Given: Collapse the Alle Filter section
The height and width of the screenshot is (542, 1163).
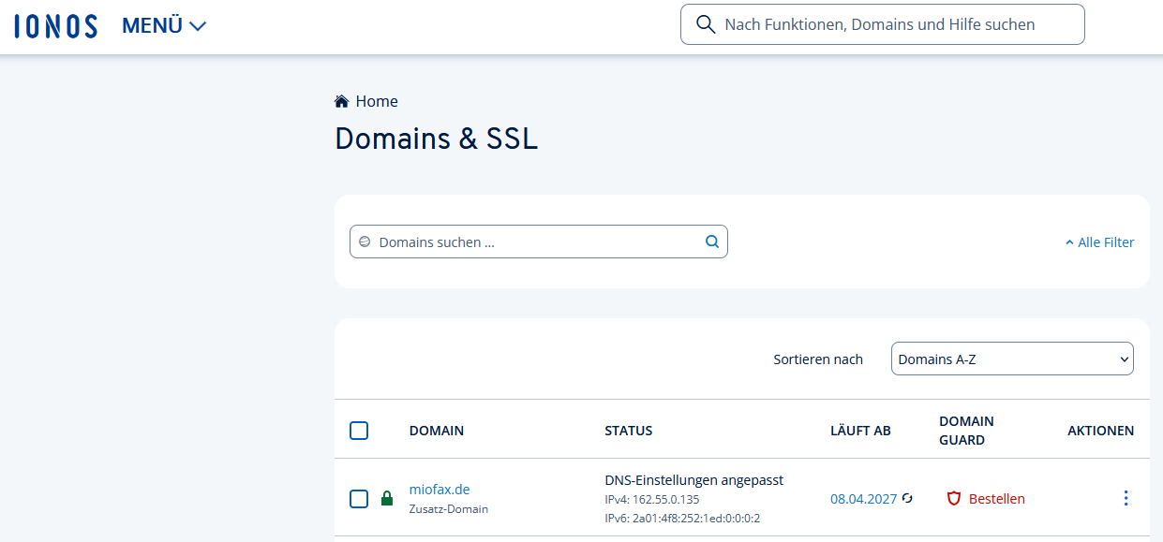Looking at the screenshot, I should [x=1099, y=242].
